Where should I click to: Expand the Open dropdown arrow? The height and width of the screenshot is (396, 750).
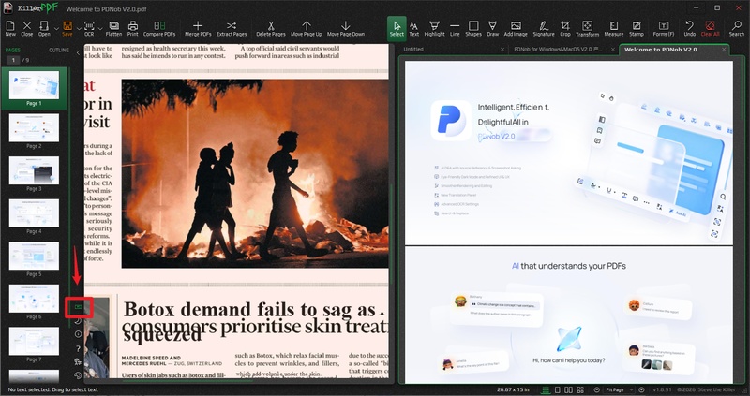tap(56, 29)
